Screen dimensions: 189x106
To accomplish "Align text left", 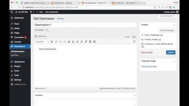I will 73,42.
